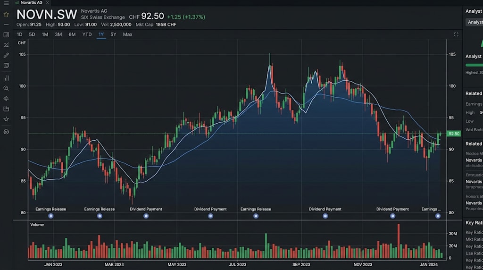Select the 3M time range
This screenshot has width=483, height=270.
pyautogui.click(x=58, y=34)
